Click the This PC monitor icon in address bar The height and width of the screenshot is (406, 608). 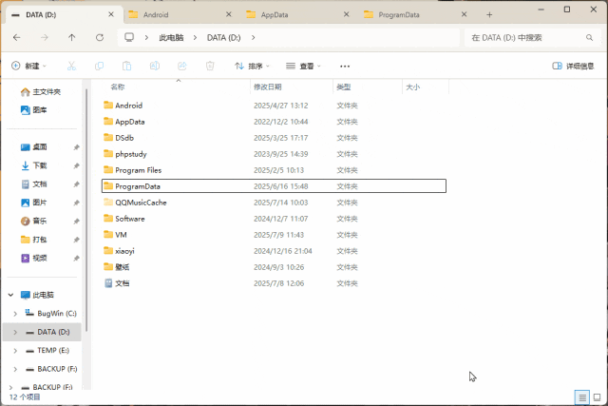(129, 37)
